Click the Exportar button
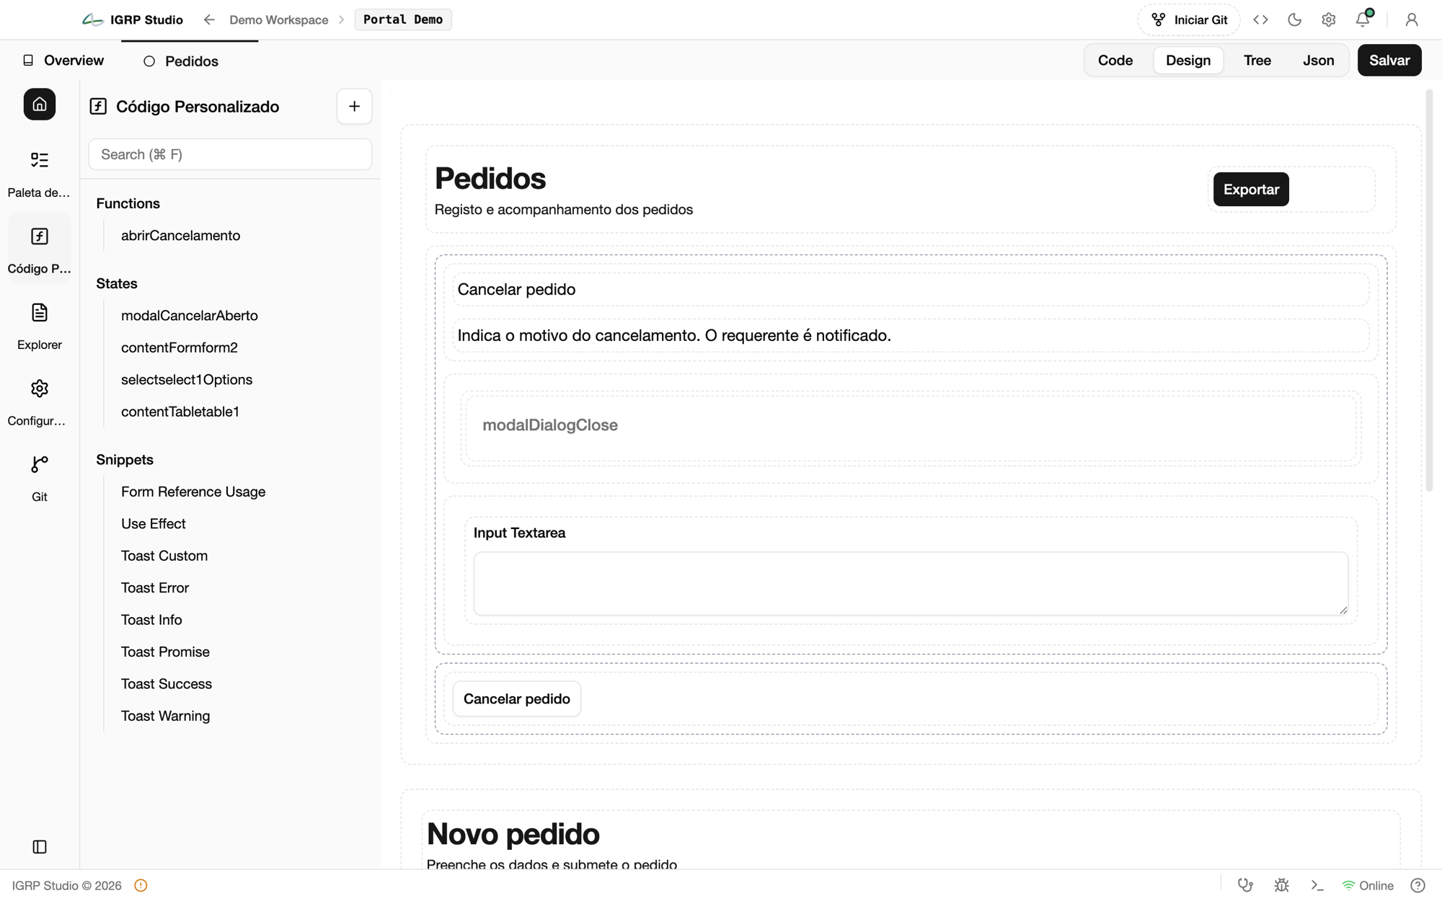 tap(1251, 190)
